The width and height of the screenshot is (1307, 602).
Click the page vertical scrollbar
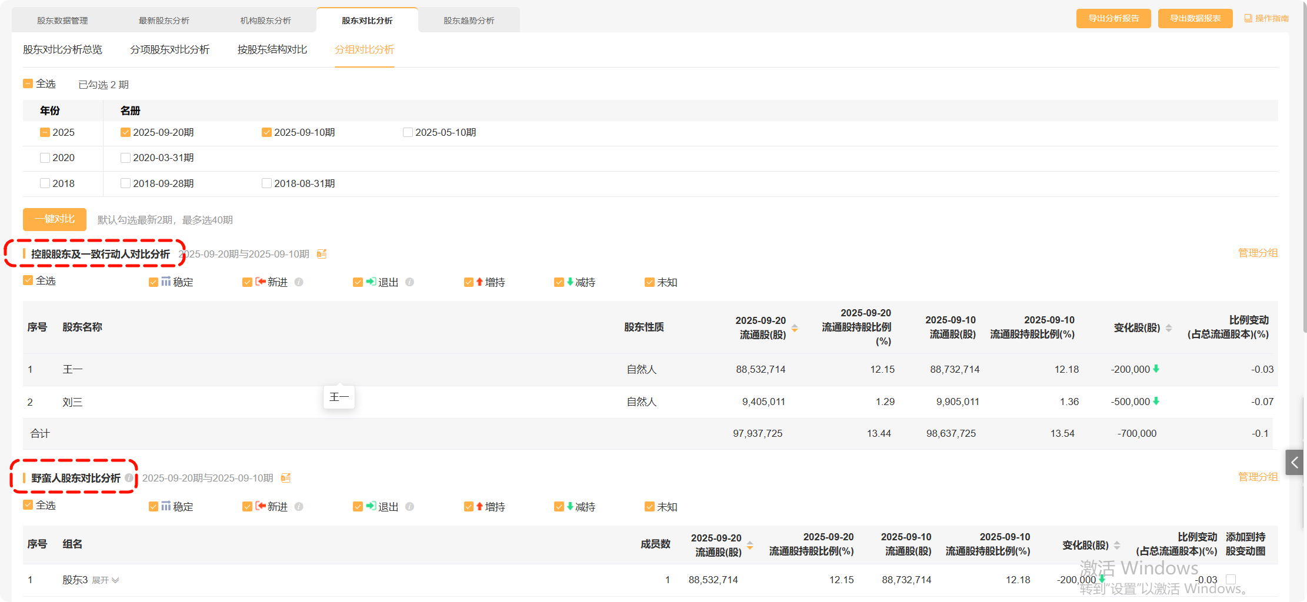click(1303, 176)
